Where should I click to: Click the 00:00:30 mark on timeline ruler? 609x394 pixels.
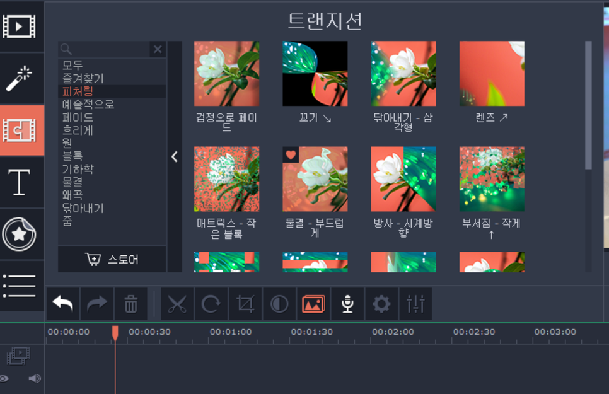[x=149, y=332]
